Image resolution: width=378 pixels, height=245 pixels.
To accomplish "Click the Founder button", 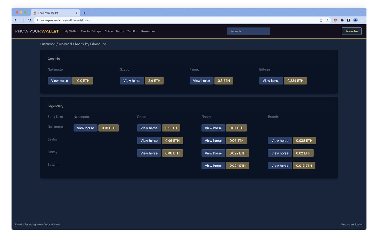I will 352,31.
